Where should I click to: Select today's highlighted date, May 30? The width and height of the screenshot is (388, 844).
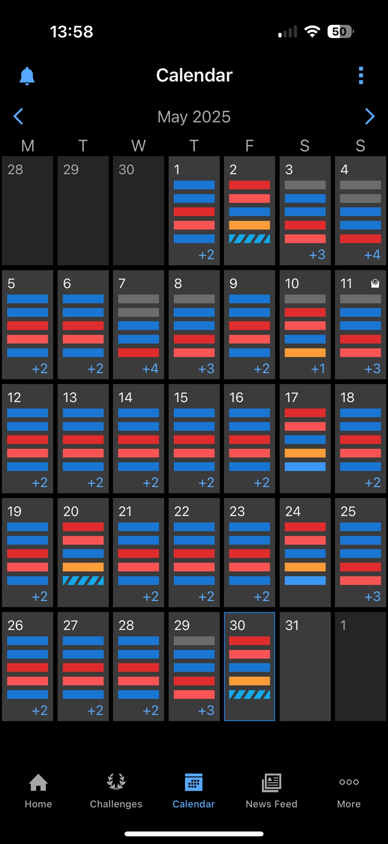click(250, 666)
